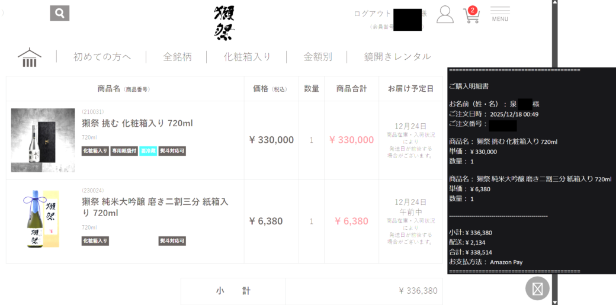Screen dimensions: 616x305
Task: Open the 獺祭 挑む 化粧箱入り 720ml product link
Action: tap(137, 123)
